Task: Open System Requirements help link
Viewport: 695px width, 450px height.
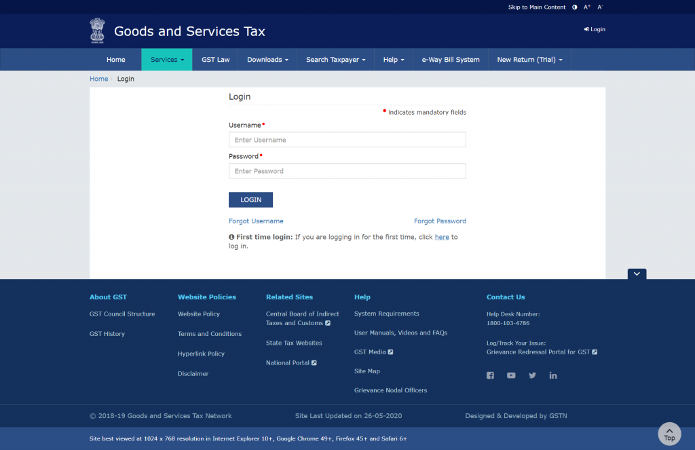Action: [386, 314]
